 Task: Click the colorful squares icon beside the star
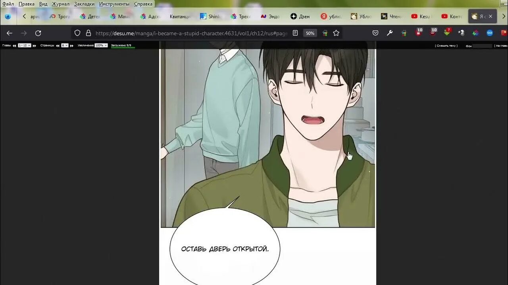point(325,33)
